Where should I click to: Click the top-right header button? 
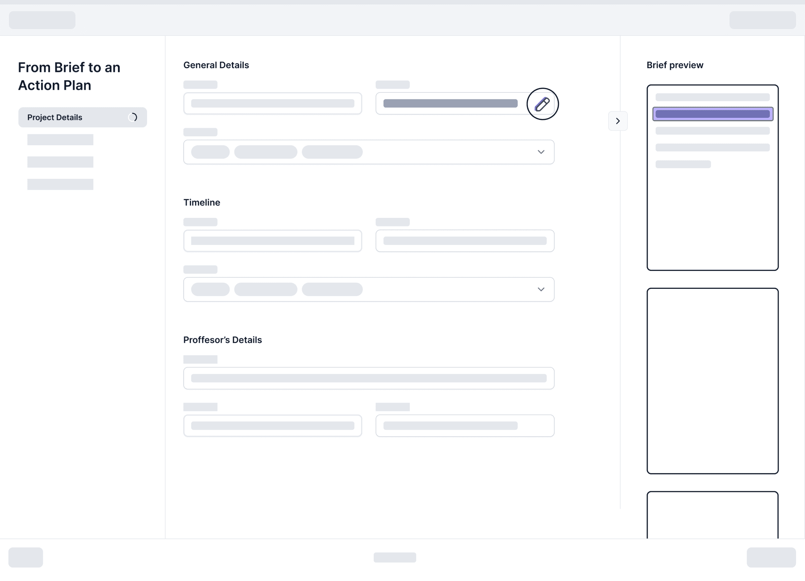762,20
